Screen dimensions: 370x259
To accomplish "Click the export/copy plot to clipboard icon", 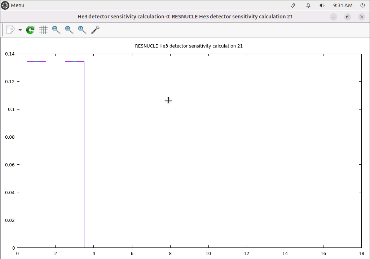I will click(x=10, y=30).
